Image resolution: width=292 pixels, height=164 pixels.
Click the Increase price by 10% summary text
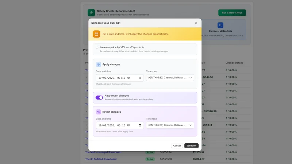[x=122, y=47]
